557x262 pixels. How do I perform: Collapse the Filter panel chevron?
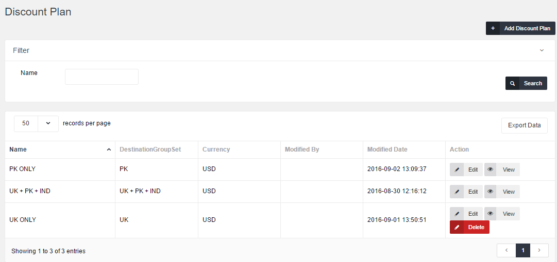tap(542, 50)
